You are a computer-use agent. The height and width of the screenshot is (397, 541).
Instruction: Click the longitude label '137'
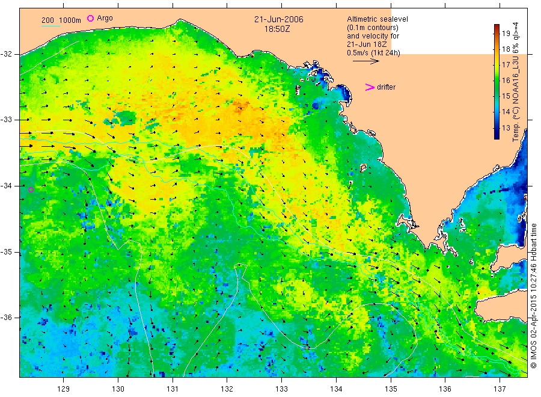pos(500,389)
